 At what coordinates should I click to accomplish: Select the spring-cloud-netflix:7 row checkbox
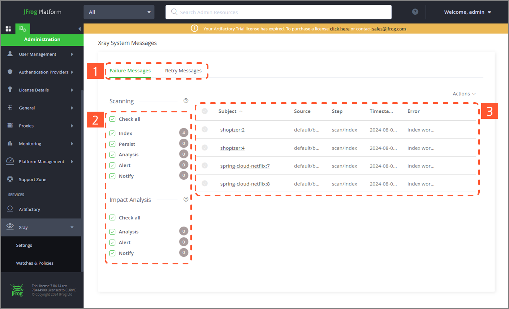point(205,165)
